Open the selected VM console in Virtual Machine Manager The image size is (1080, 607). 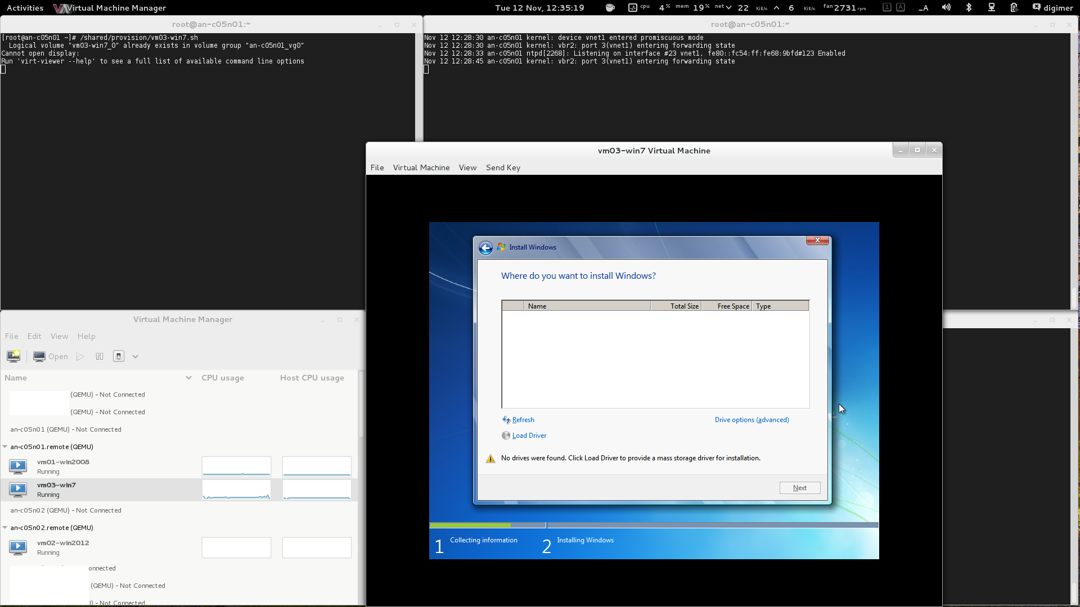(51, 356)
